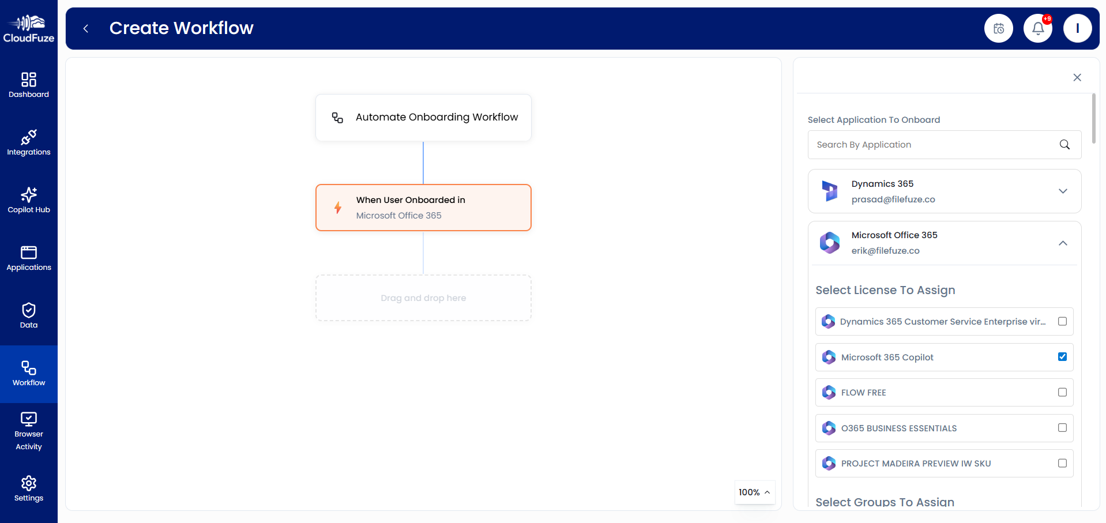Open Copilot Hub
Viewport: 1106px width, 523px height.
28,200
